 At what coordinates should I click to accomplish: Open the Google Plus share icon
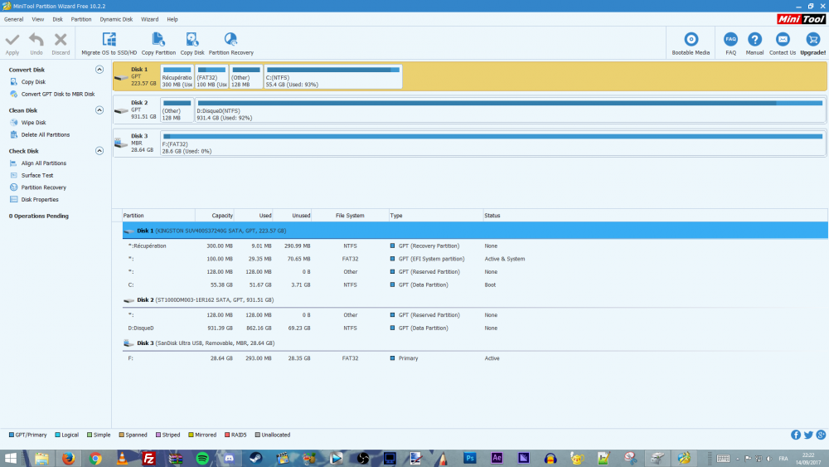(x=821, y=435)
